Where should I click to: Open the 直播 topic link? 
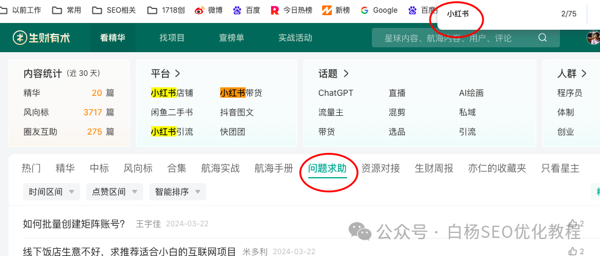click(397, 93)
